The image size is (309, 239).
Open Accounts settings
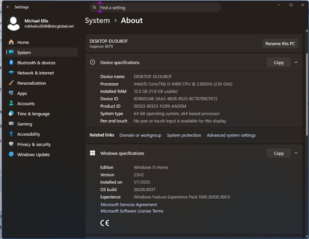click(x=26, y=104)
